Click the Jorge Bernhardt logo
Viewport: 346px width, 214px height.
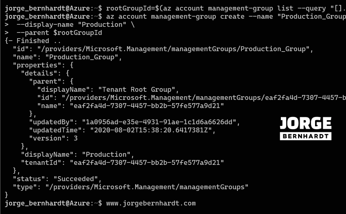[x=306, y=128]
